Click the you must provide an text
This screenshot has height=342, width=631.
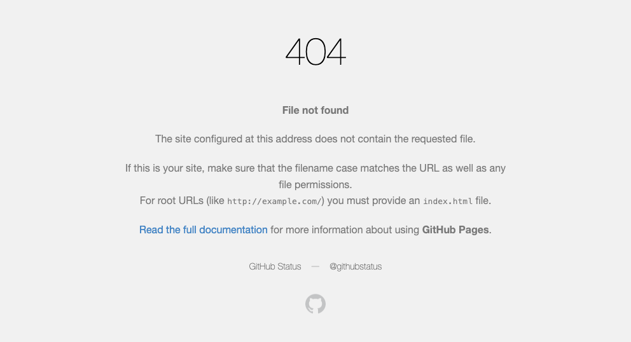(x=373, y=201)
